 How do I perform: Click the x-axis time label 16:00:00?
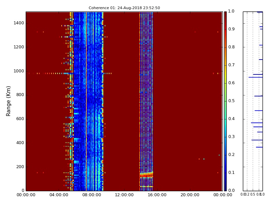(157, 195)
